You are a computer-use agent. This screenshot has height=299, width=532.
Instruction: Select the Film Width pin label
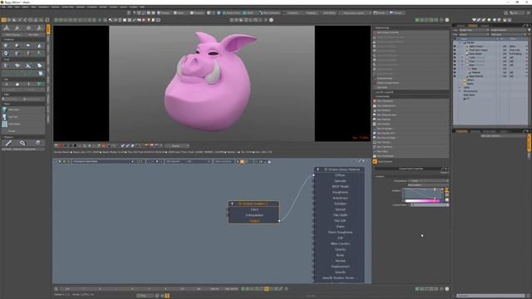(x=340, y=215)
